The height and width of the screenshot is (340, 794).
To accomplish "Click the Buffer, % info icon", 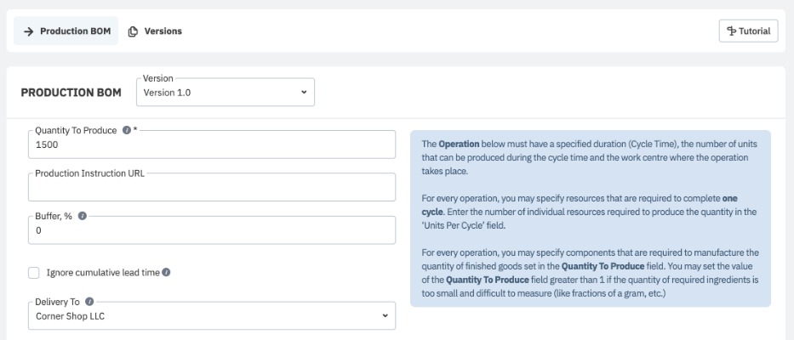I will click(83, 216).
